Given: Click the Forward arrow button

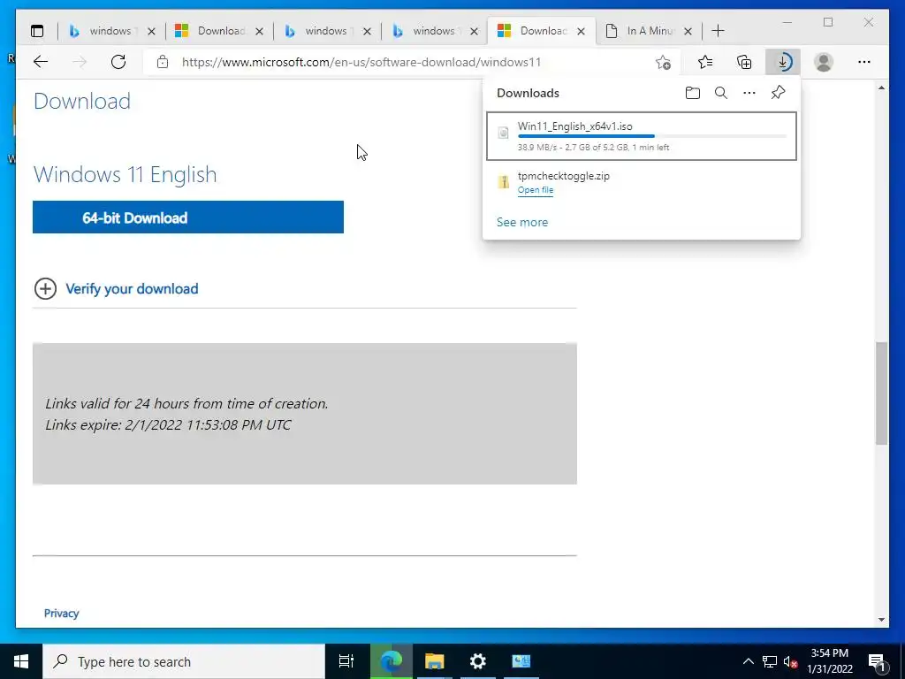Looking at the screenshot, I should pos(80,62).
